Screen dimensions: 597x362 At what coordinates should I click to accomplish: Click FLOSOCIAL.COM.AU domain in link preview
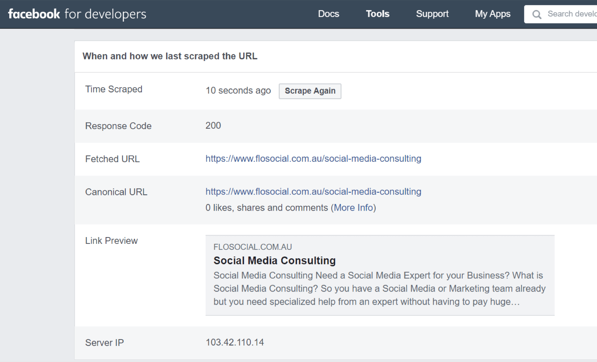(x=253, y=247)
